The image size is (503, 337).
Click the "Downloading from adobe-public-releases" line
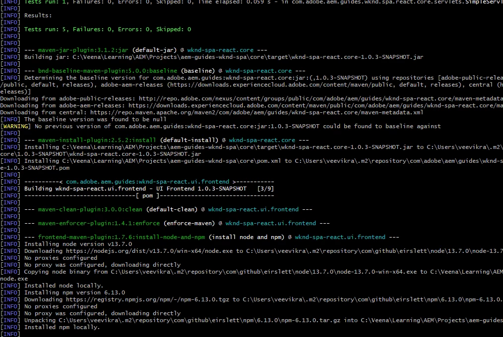[x=251, y=98]
